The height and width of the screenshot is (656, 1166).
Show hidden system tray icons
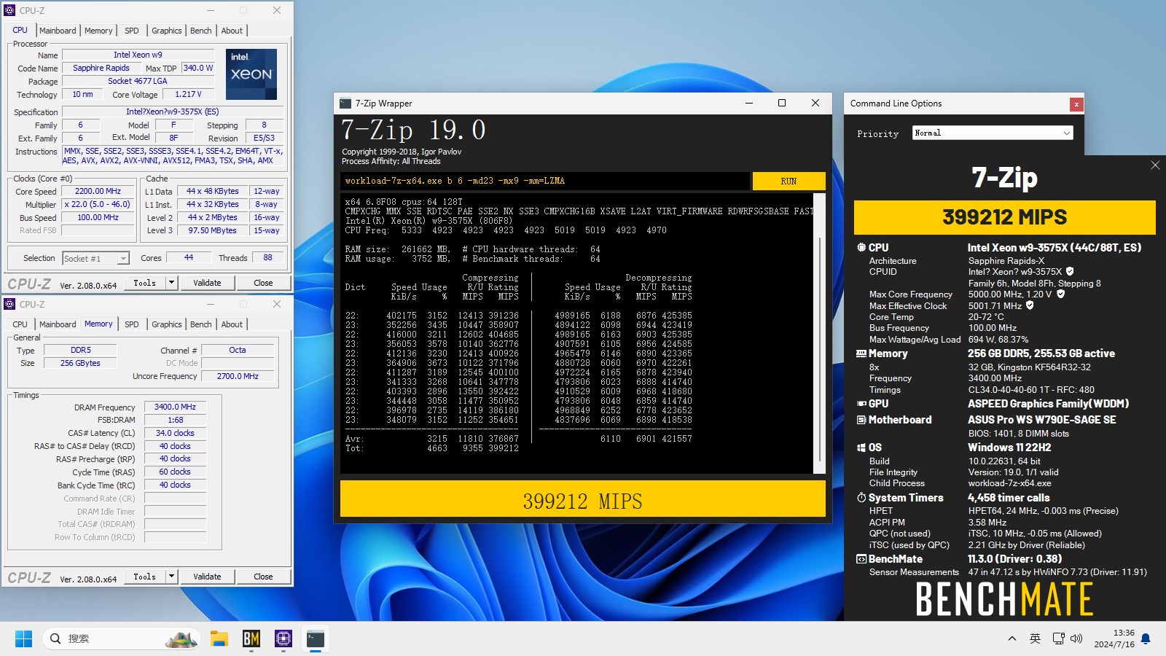coord(1012,639)
